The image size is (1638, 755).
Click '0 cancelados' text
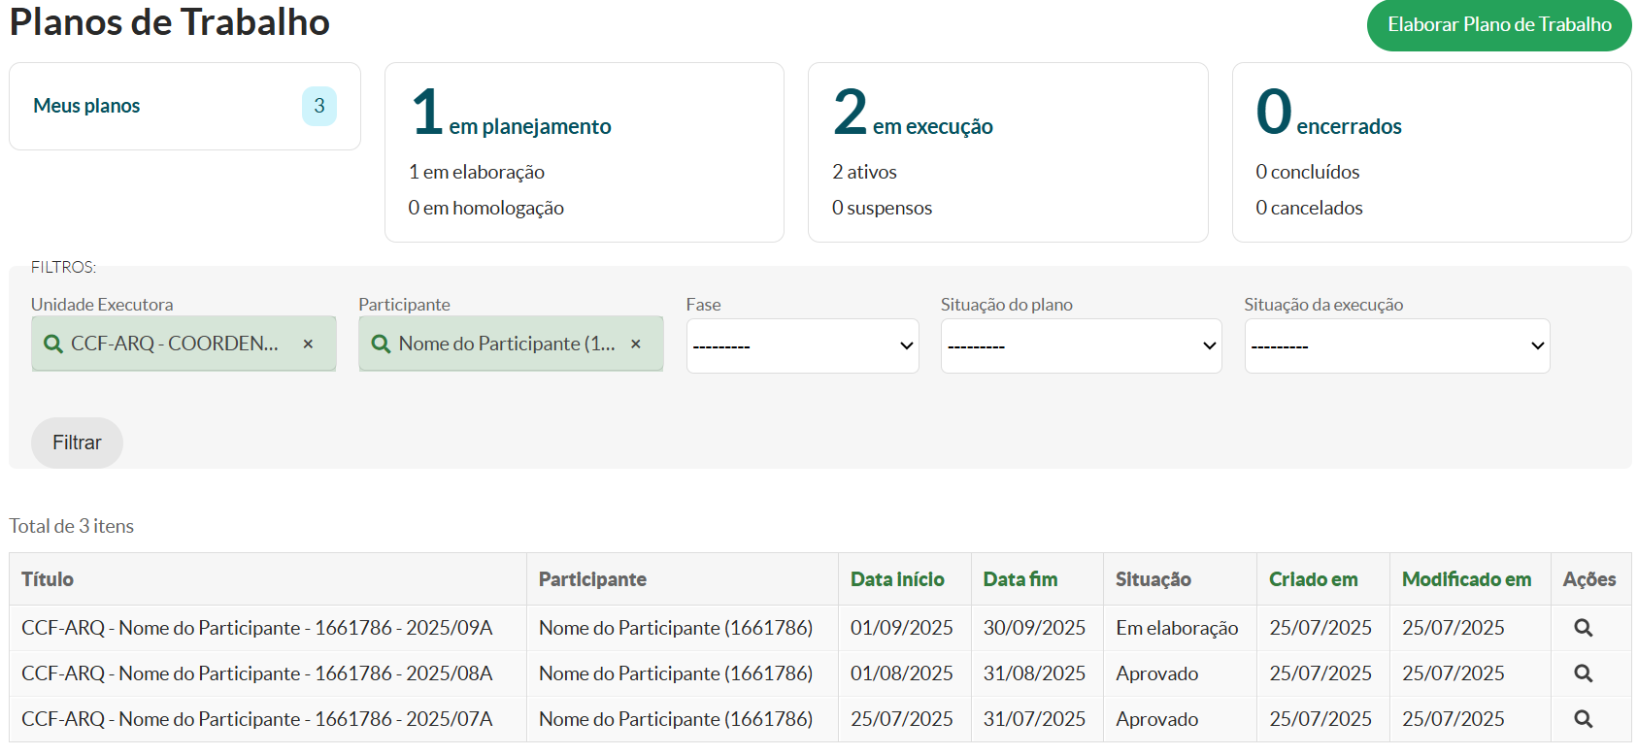tap(1309, 208)
